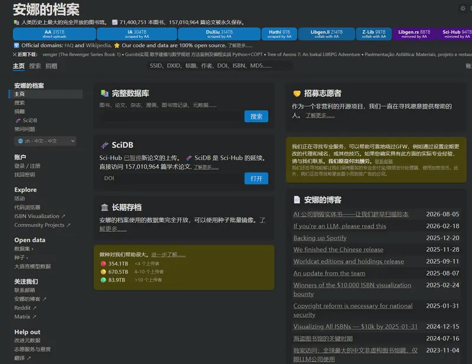Switch to the 捐赠 top tab
The height and width of the screenshot is (364, 472).
coord(51,66)
